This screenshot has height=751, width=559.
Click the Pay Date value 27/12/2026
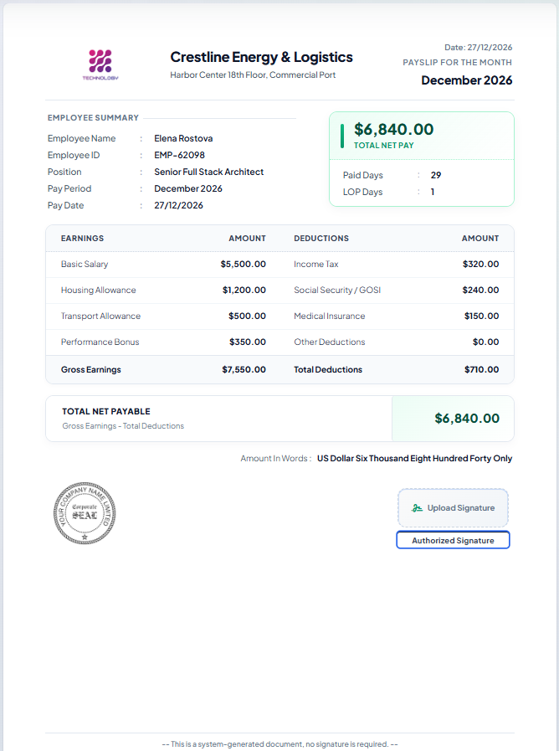coord(178,205)
